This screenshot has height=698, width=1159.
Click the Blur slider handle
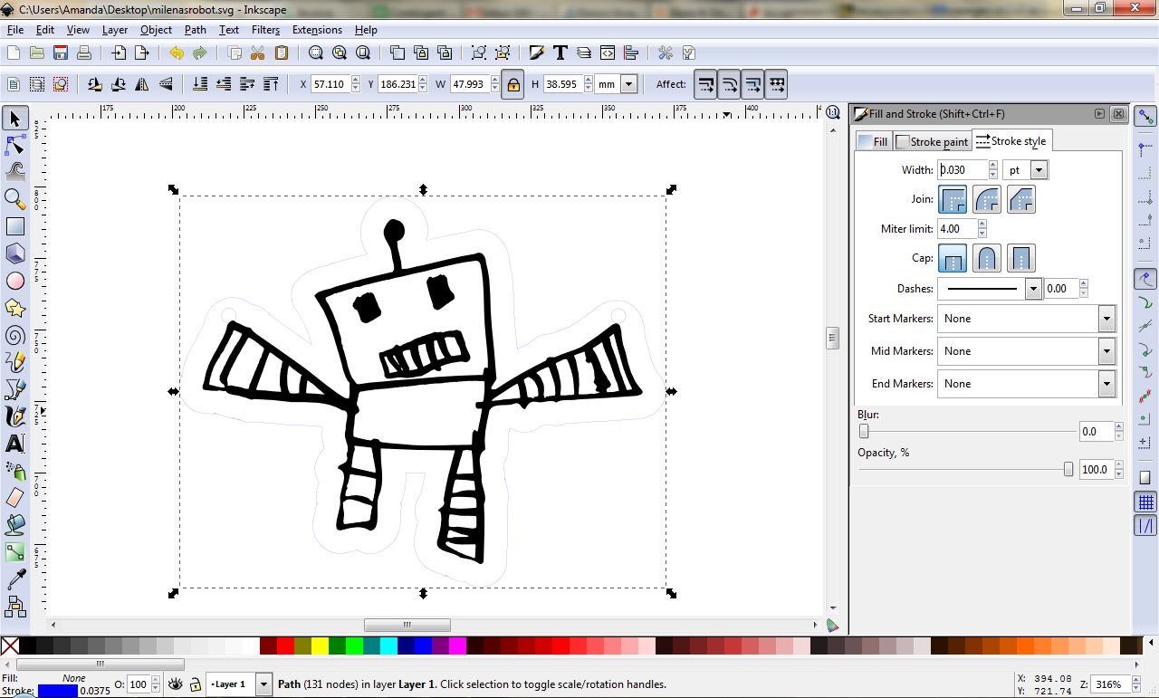pos(864,432)
